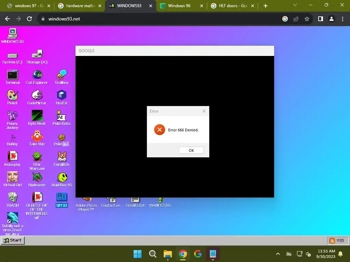This screenshot has width=350, height=262.
Task: Open the WINDOWS 93 computer desktop icon
Action: coord(13,36)
